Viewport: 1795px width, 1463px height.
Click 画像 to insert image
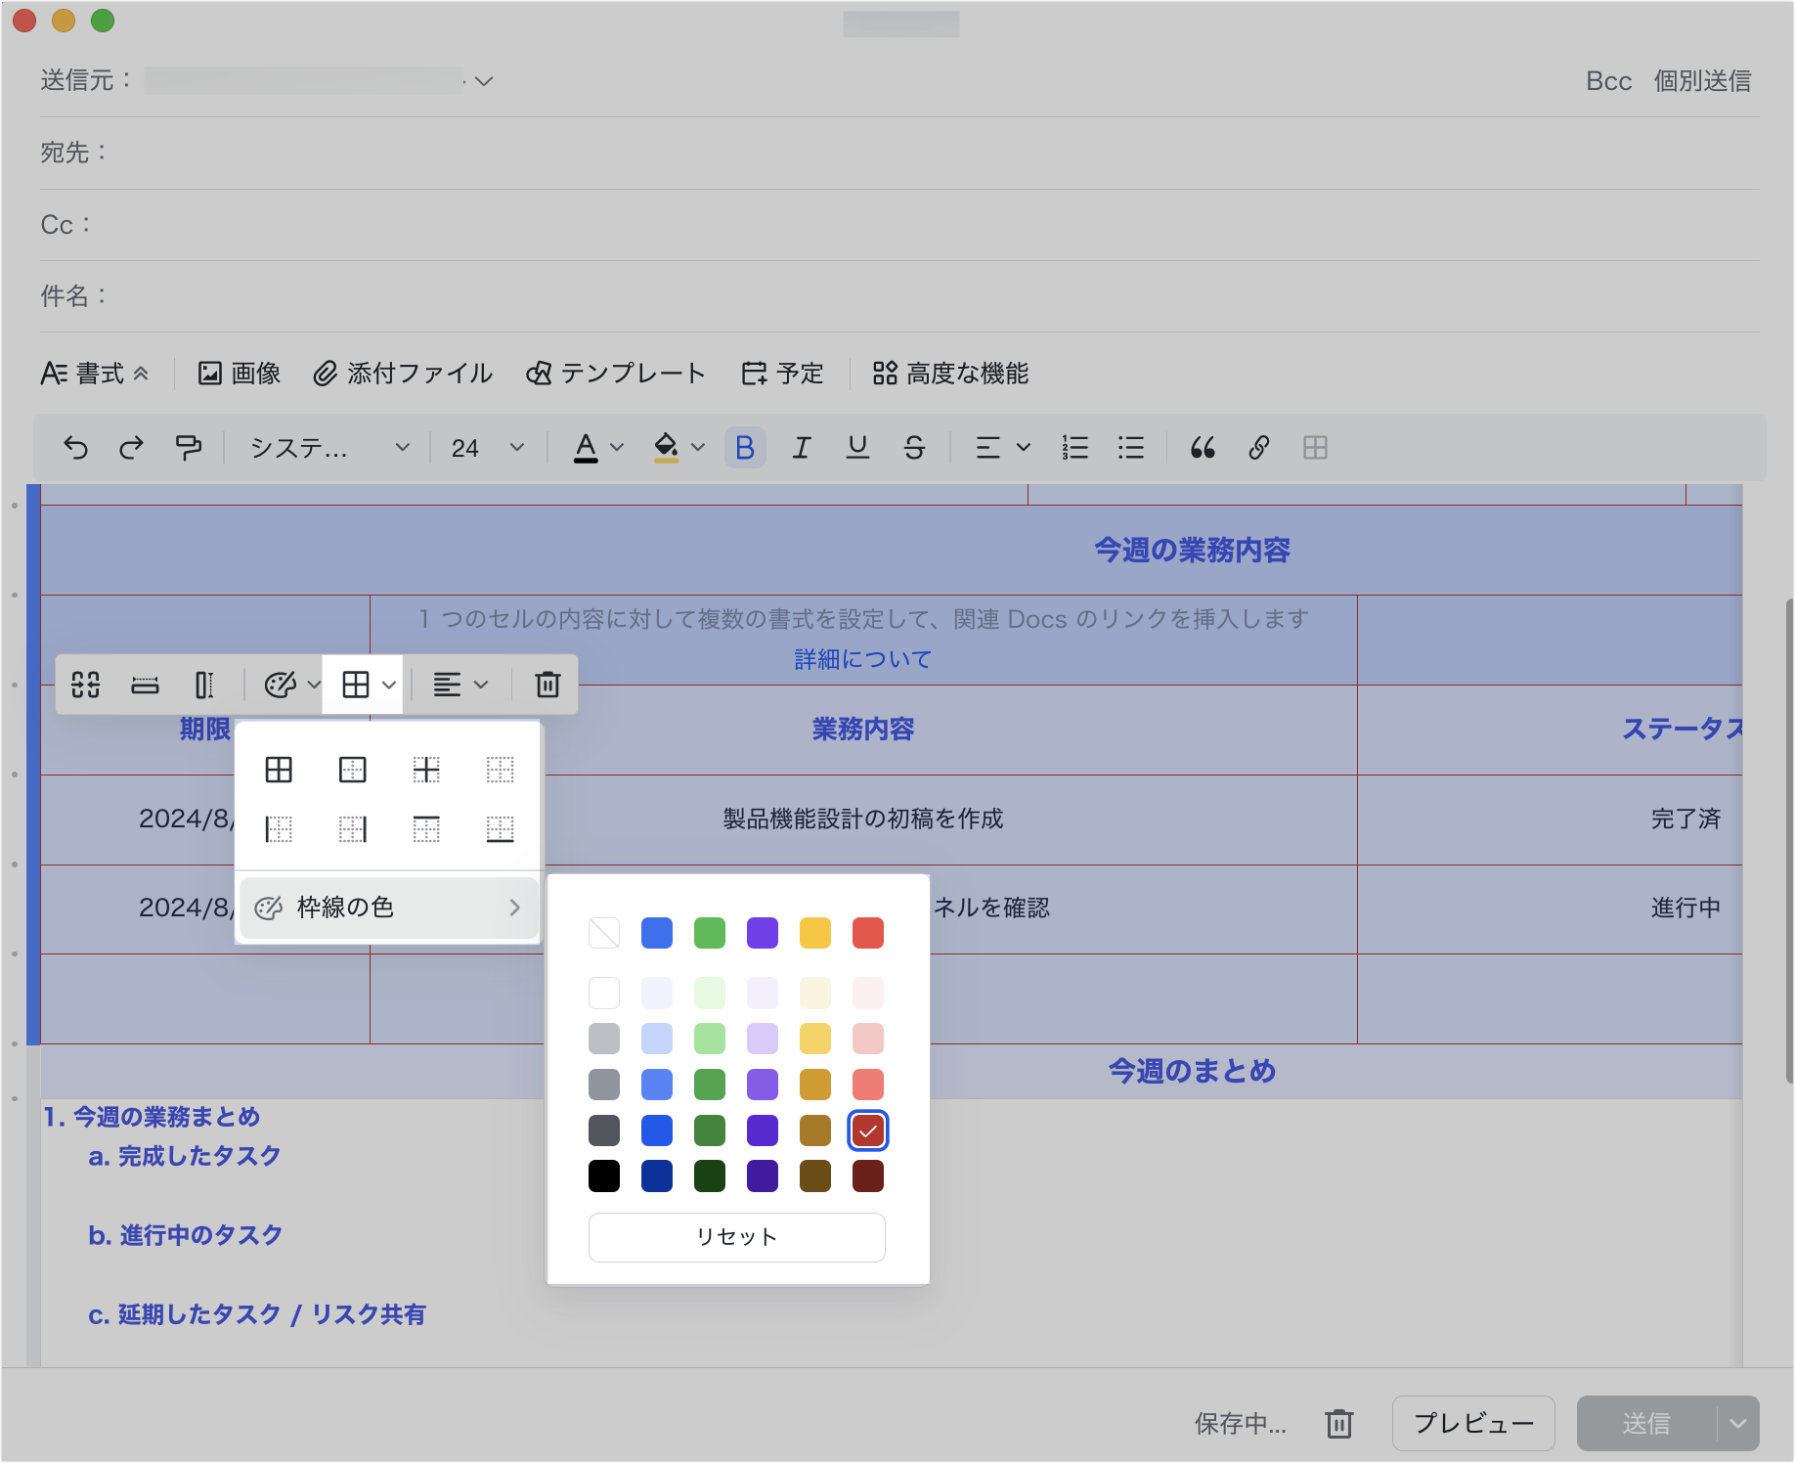[x=240, y=374]
